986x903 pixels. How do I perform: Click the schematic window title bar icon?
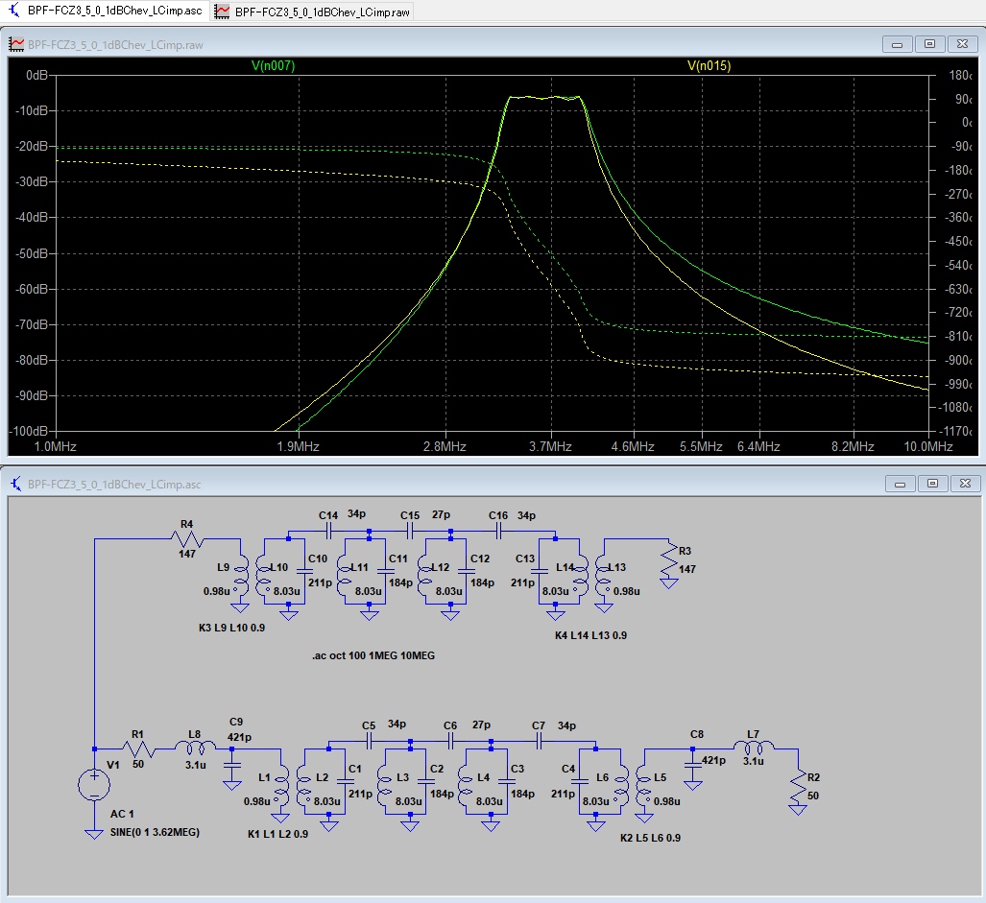click(x=16, y=484)
